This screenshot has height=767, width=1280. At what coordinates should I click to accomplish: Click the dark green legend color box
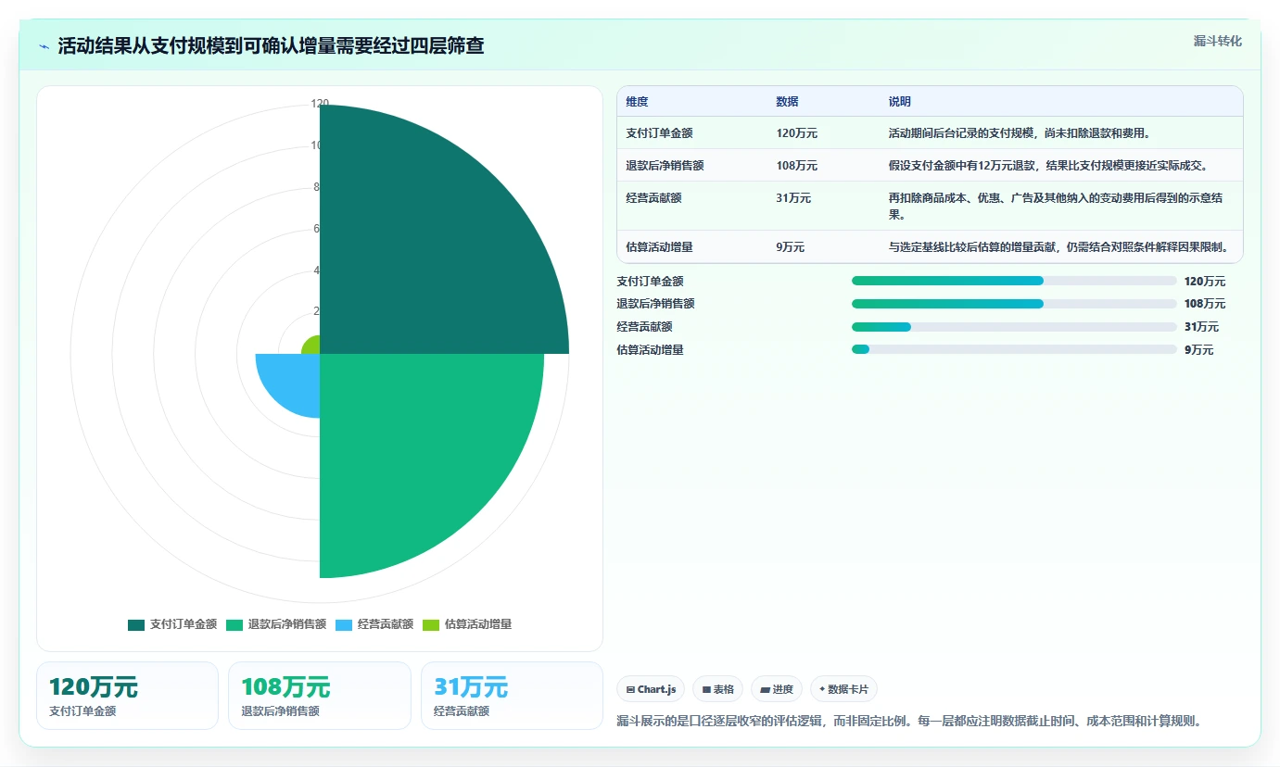[x=136, y=624]
